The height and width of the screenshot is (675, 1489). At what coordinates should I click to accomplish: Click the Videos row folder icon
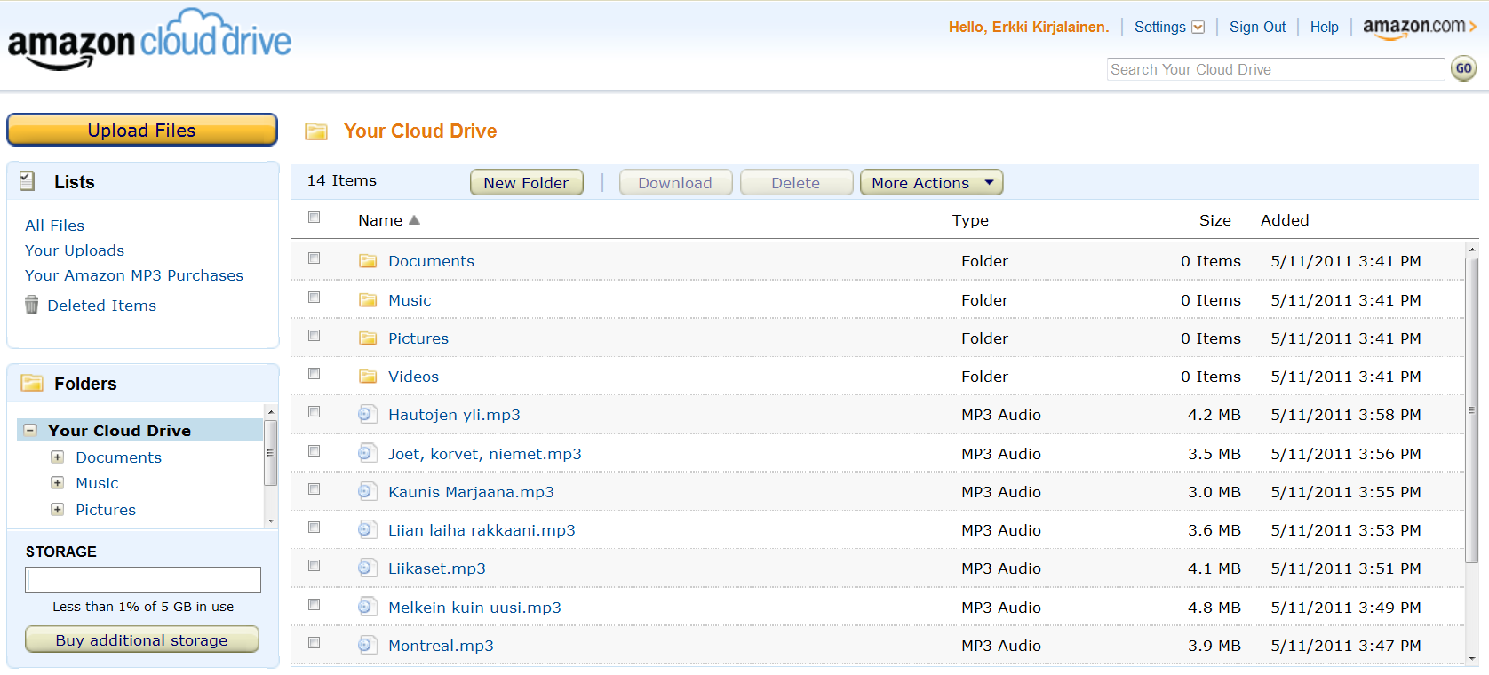click(x=368, y=377)
